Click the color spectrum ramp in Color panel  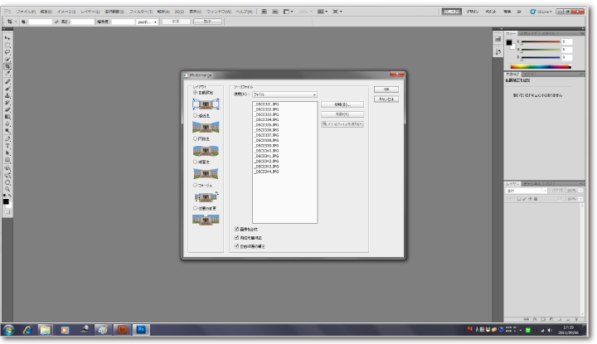tap(540, 65)
